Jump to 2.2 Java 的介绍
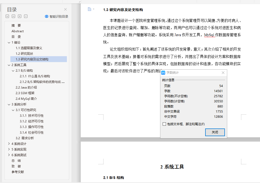The height and width of the screenshot is (183, 260). pos(26,88)
